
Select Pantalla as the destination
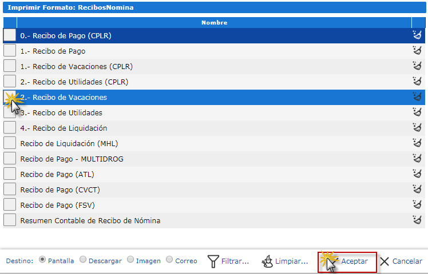tap(42, 260)
